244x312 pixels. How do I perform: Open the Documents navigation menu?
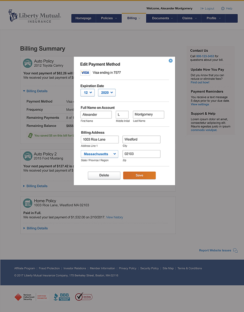pos(162,18)
